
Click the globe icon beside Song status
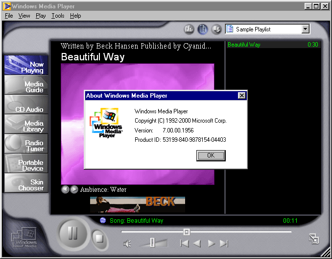[x=103, y=220]
